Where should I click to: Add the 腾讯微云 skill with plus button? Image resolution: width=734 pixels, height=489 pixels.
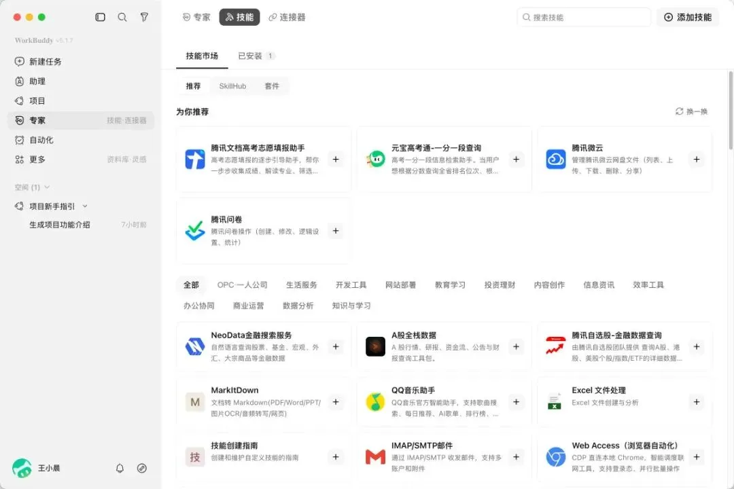coord(697,160)
